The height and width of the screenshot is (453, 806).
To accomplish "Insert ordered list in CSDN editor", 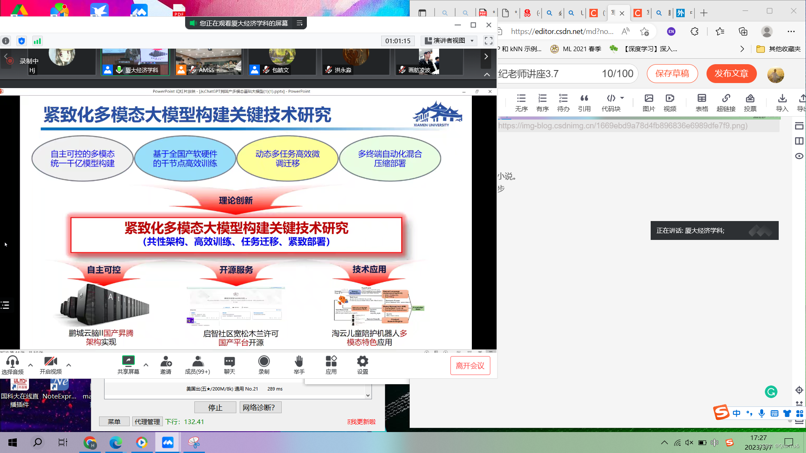I will 542,103.
